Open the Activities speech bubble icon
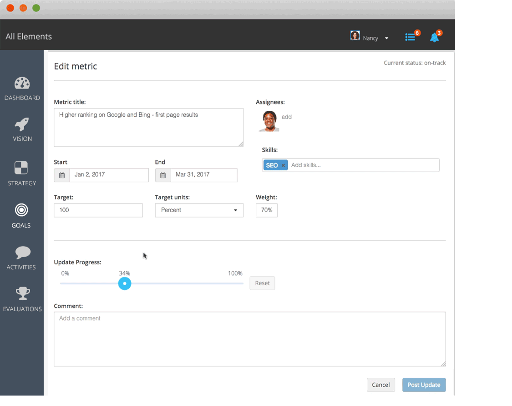 tap(23, 253)
